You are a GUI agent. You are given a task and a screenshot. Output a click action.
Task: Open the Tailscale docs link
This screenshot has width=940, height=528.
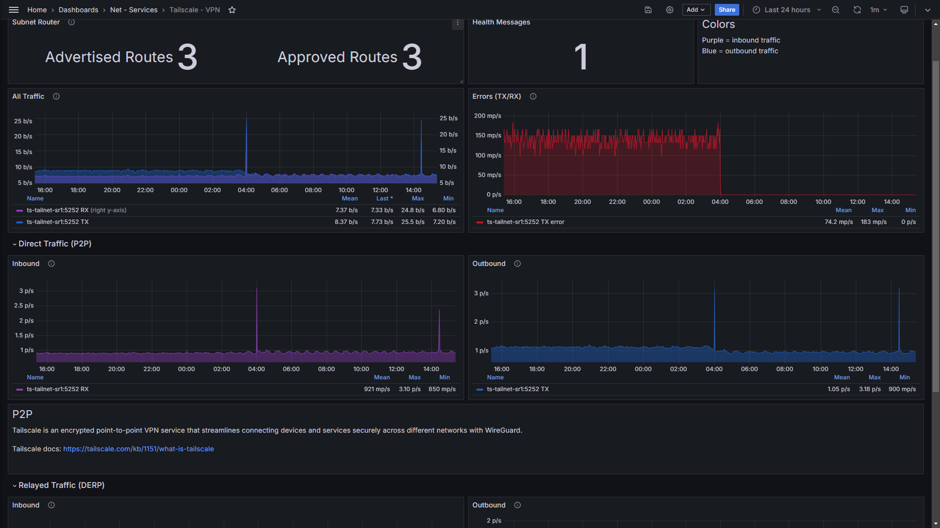tap(139, 449)
